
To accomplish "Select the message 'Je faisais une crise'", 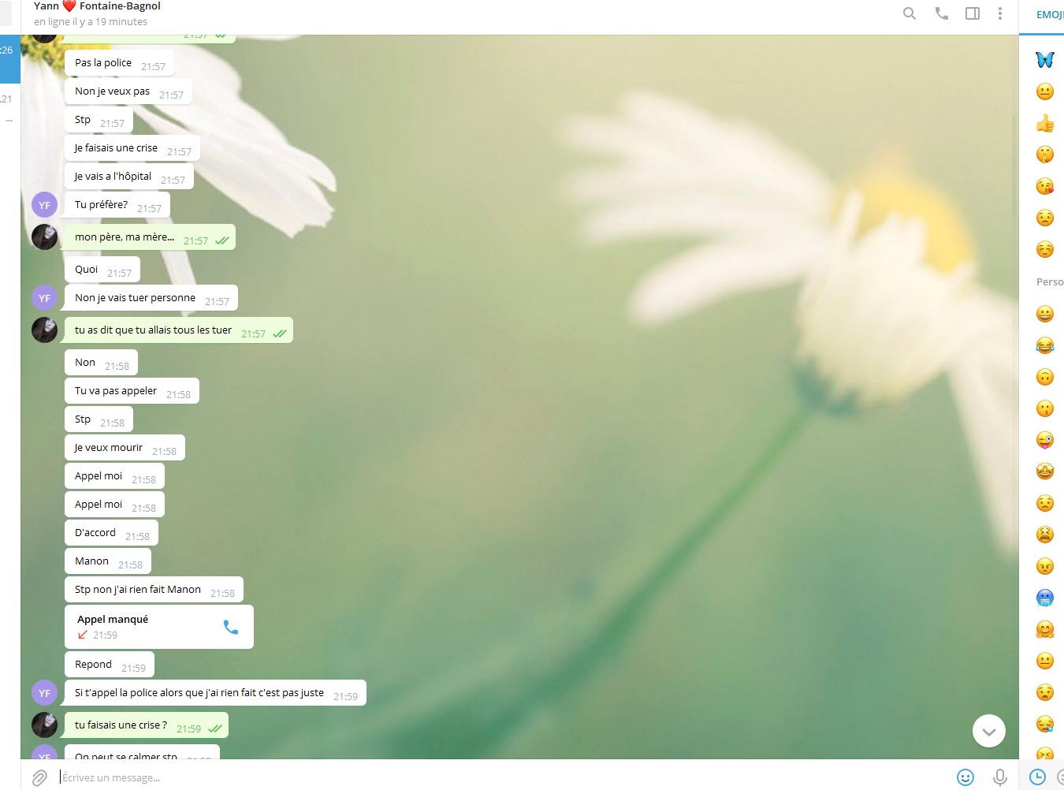I will [132, 148].
